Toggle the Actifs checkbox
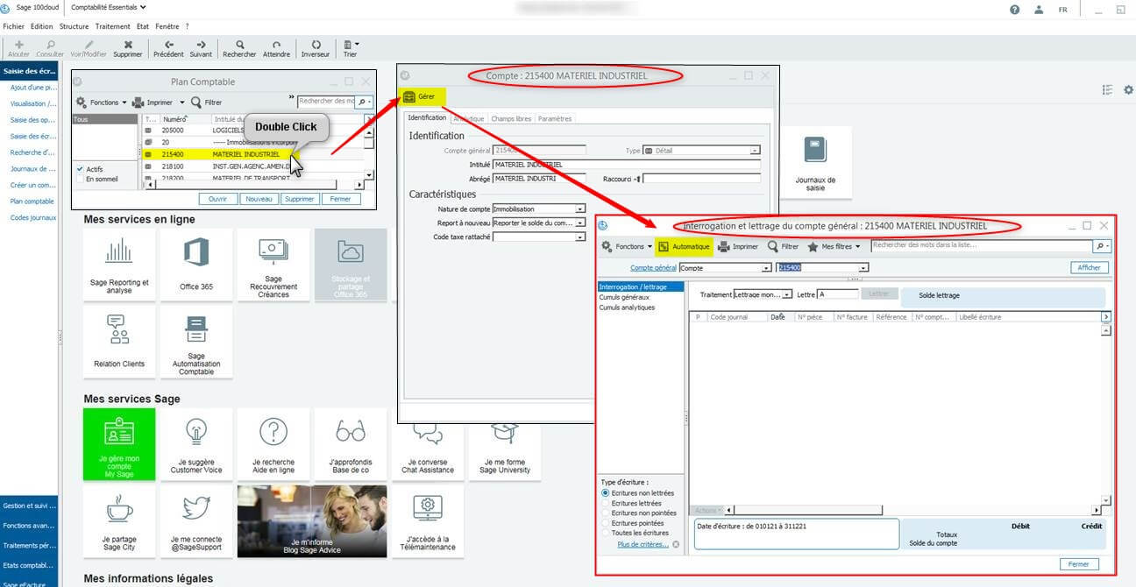Viewport: 1136px width, 587px height. point(80,169)
